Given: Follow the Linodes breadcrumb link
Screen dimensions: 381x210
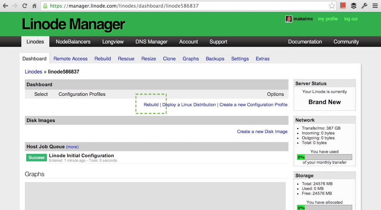Looking at the screenshot, I should click(x=33, y=72).
